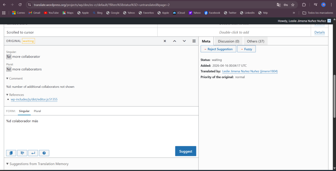Screen dimensions: 336x171
Task: Click inside the translation text field
Action: coord(99,132)
